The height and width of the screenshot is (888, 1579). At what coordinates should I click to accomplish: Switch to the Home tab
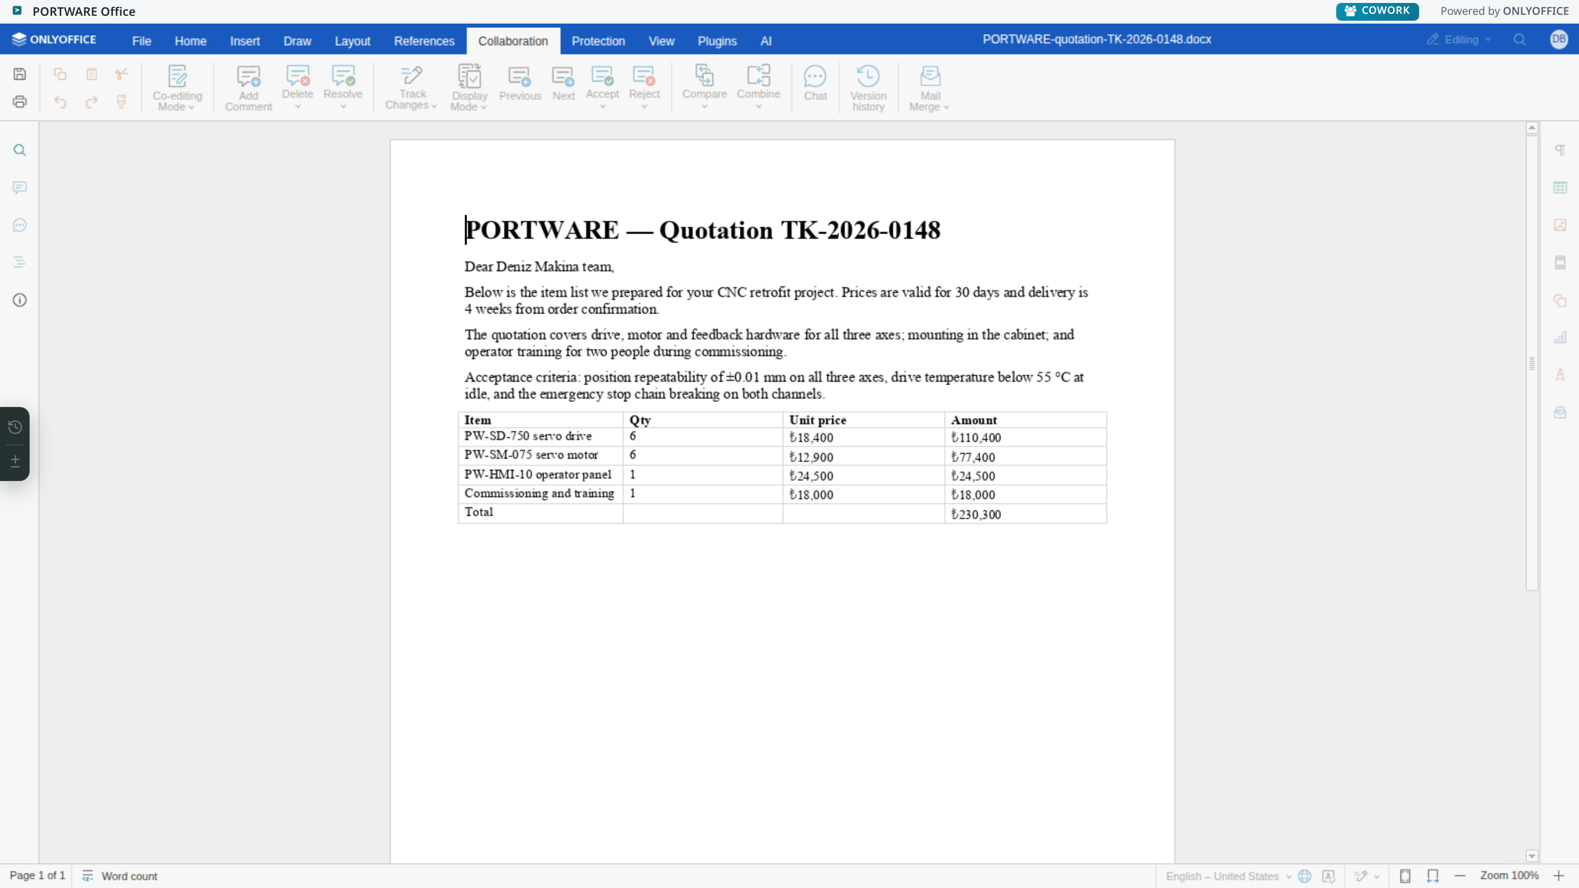190,41
